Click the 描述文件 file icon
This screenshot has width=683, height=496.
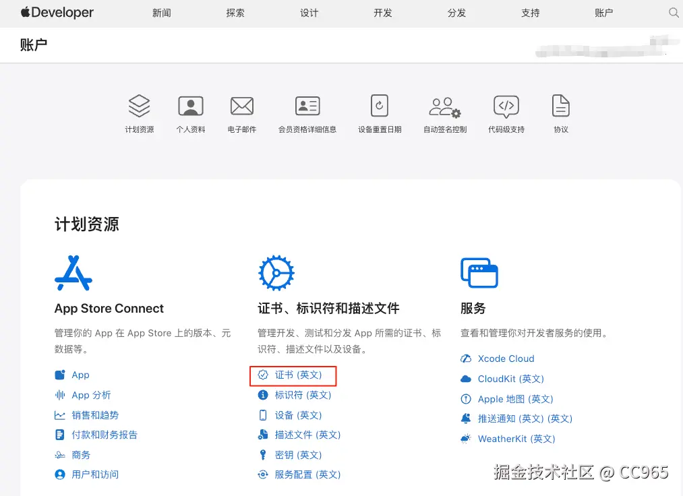[x=263, y=435]
